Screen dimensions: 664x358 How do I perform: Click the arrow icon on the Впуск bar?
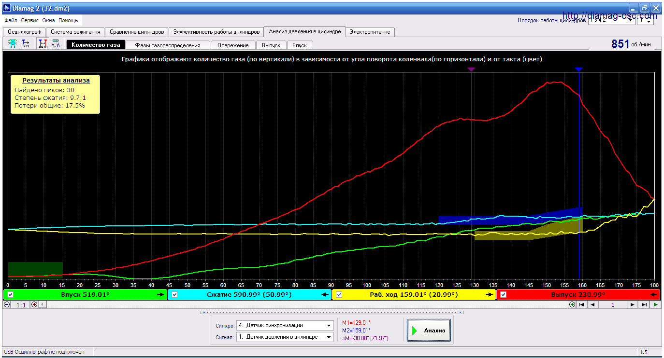[x=160, y=294]
